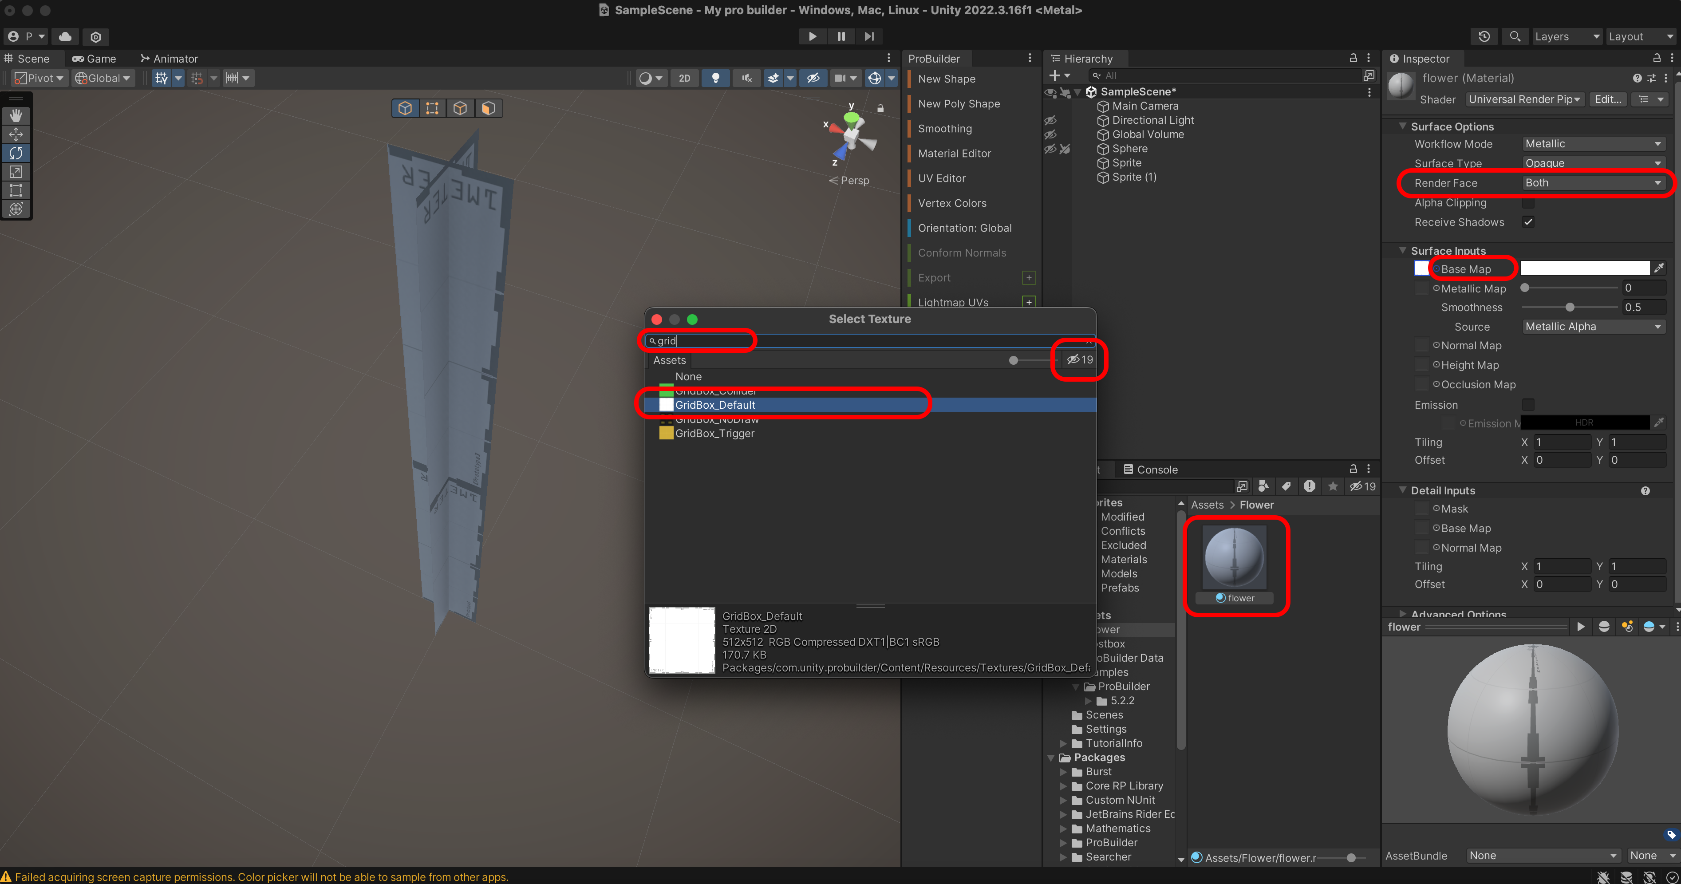Select the Hand view tool

click(x=16, y=115)
